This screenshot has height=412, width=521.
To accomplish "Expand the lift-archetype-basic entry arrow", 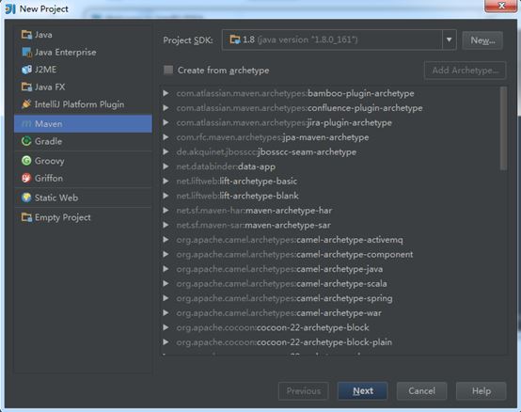I will click(166, 182).
